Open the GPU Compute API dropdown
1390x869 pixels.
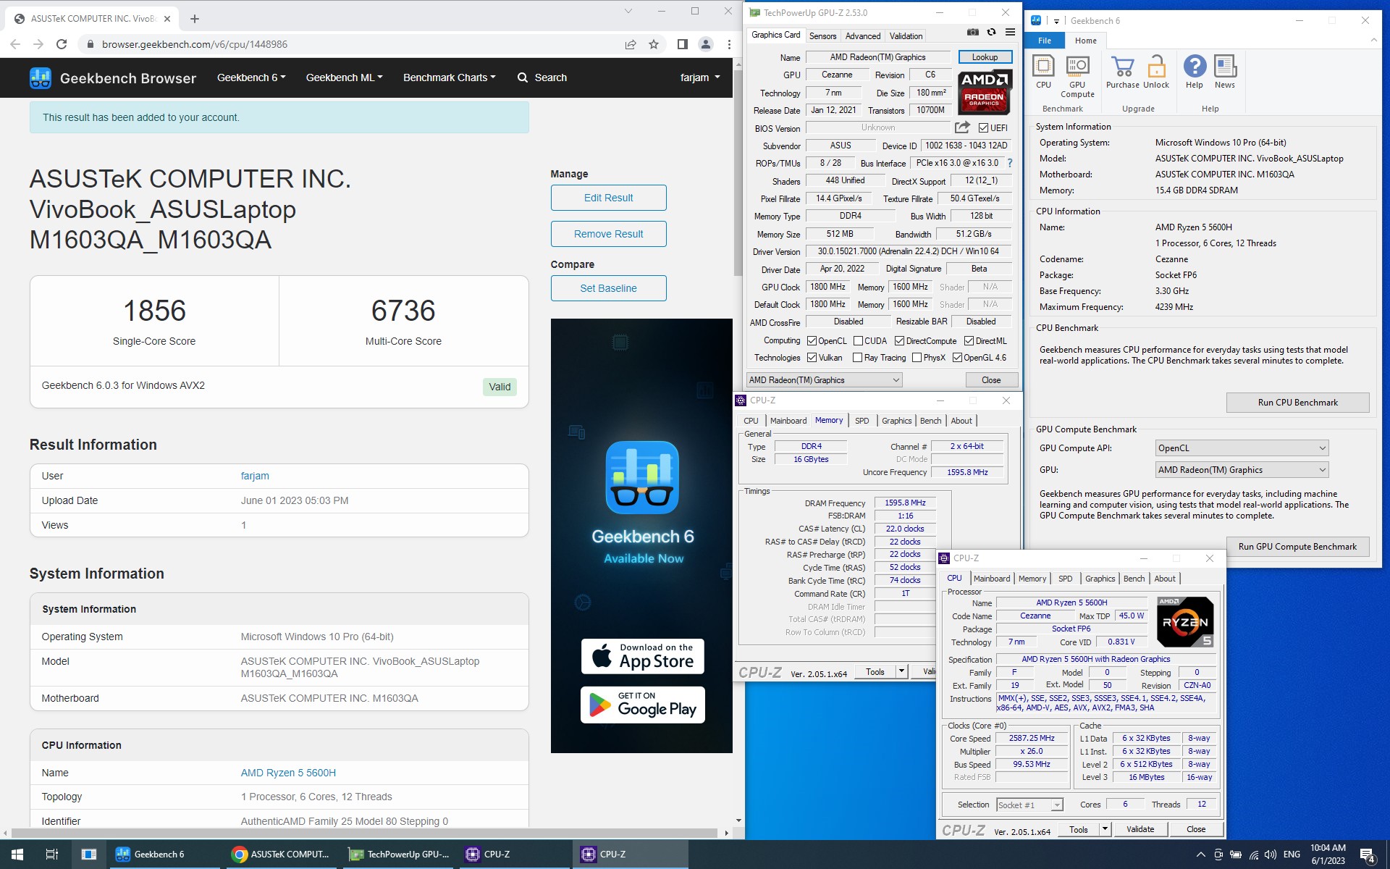tap(1242, 448)
